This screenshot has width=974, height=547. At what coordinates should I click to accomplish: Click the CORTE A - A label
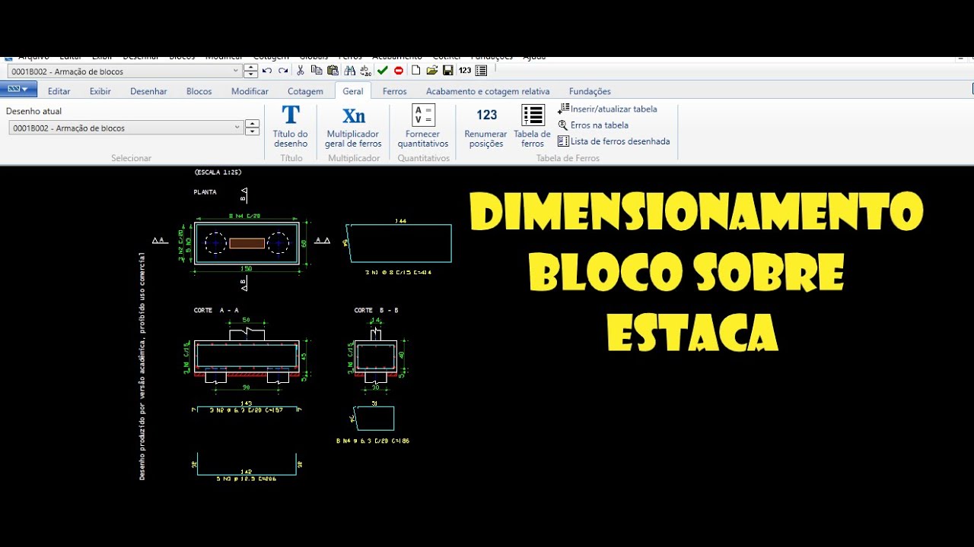click(x=216, y=311)
